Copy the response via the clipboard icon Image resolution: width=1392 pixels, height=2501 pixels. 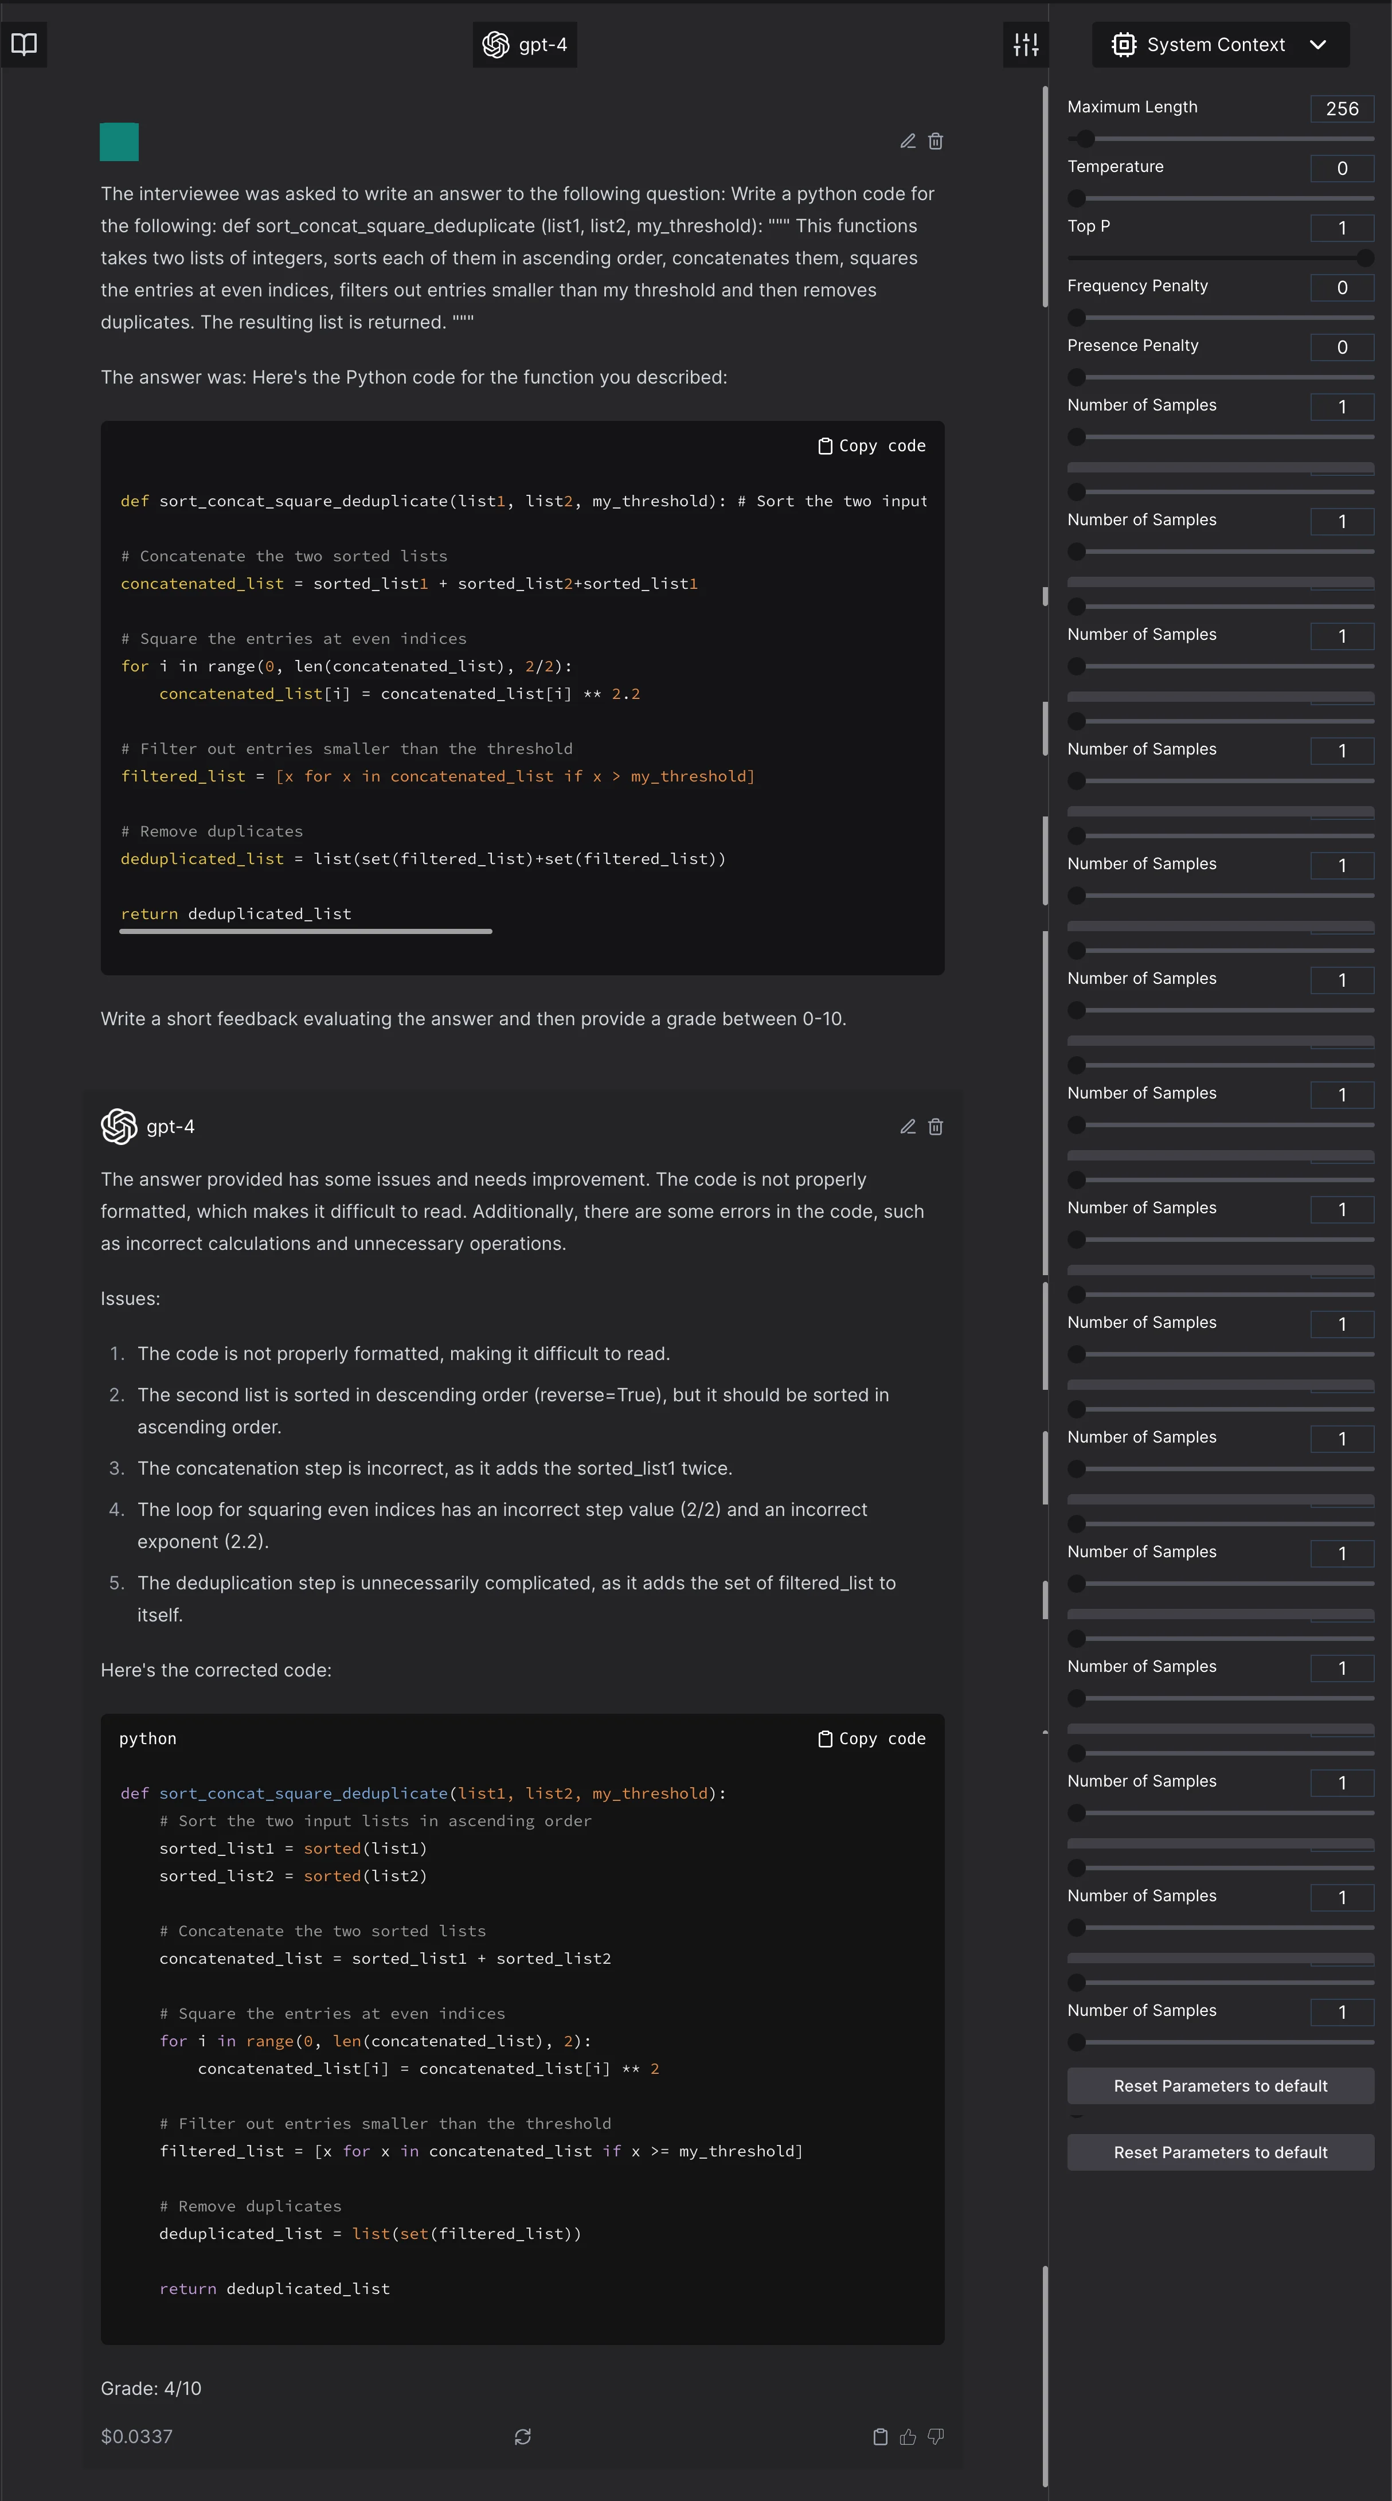pos(881,2437)
